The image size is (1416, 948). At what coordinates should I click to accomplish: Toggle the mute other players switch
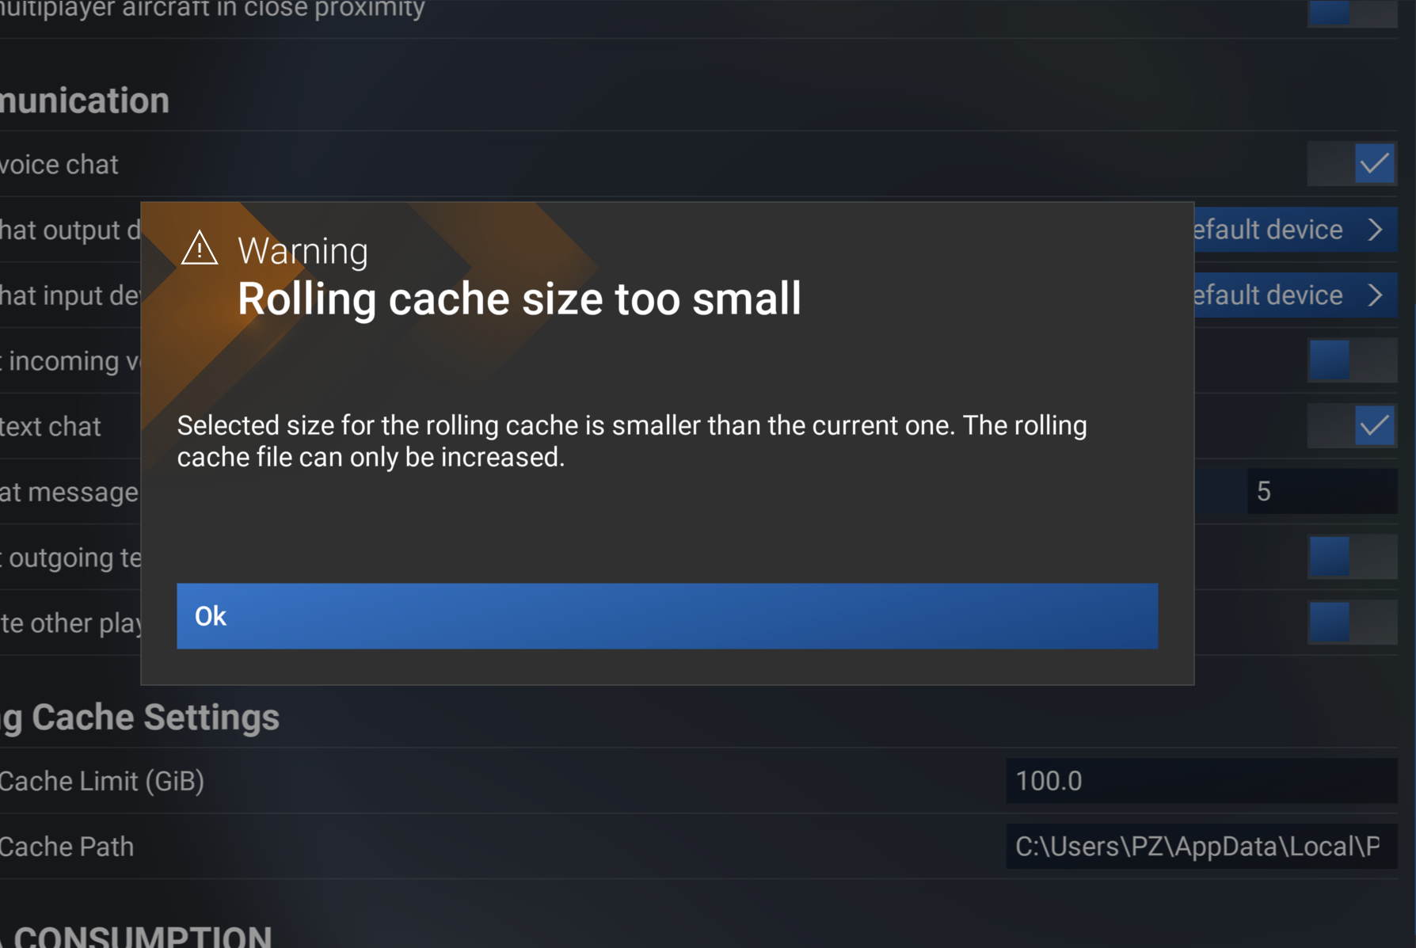click(x=1353, y=622)
